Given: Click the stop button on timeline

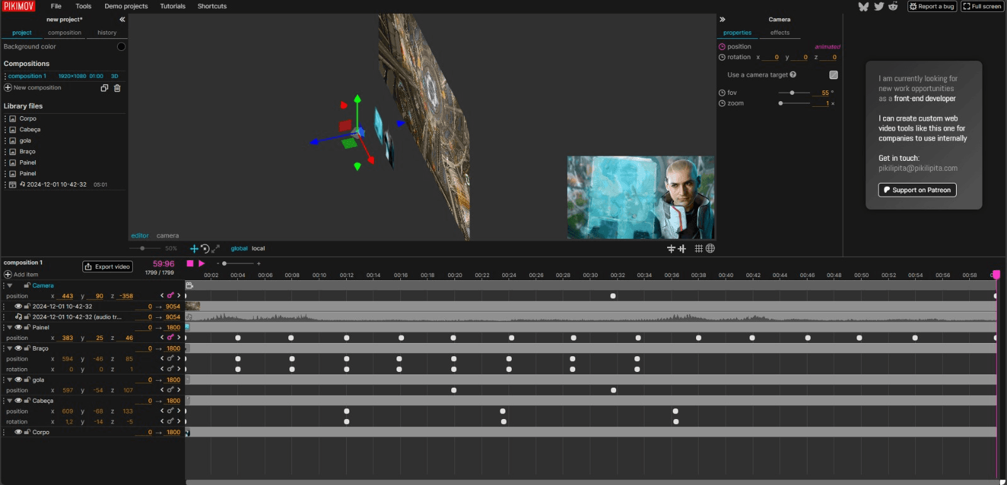Looking at the screenshot, I should [190, 263].
